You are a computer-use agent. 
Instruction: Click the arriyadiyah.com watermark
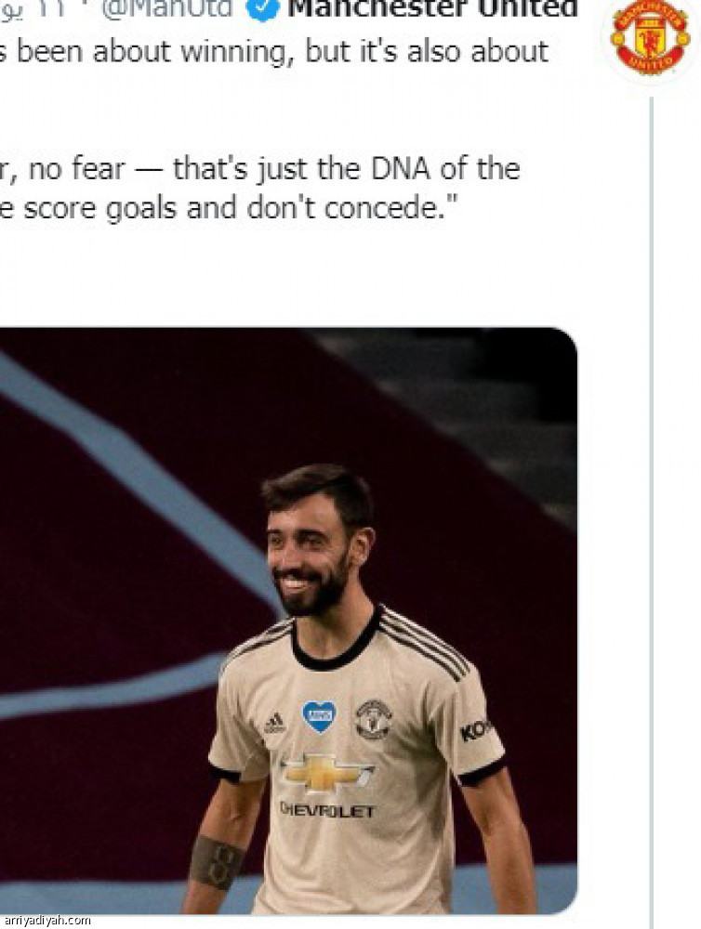[46, 921]
